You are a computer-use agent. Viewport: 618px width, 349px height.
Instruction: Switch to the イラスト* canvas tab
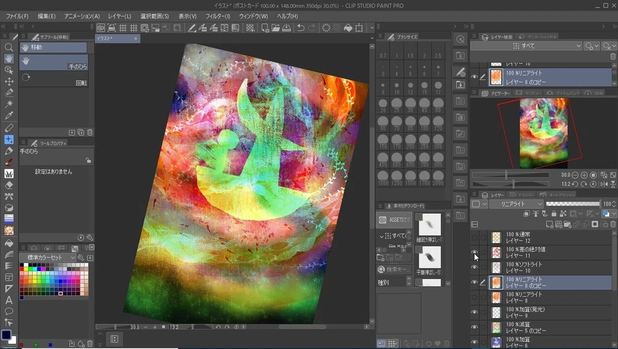click(117, 39)
